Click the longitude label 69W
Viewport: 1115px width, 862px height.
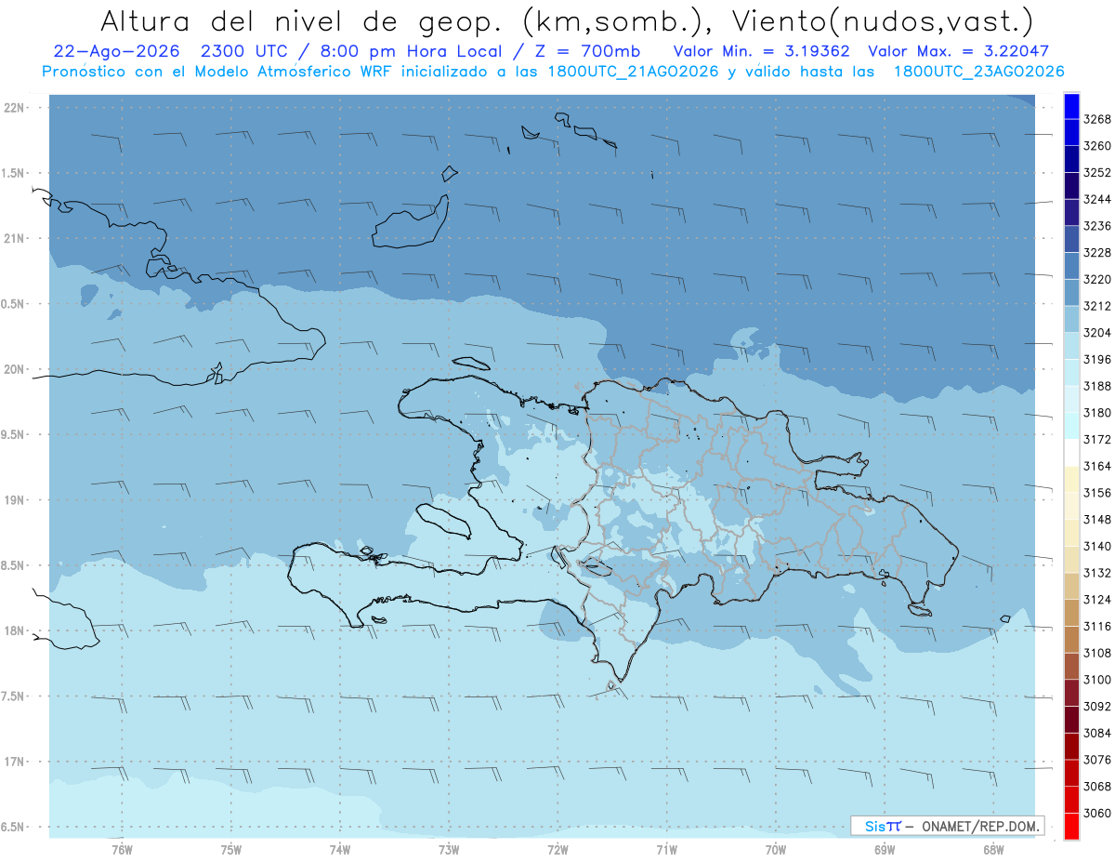(884, 849)
